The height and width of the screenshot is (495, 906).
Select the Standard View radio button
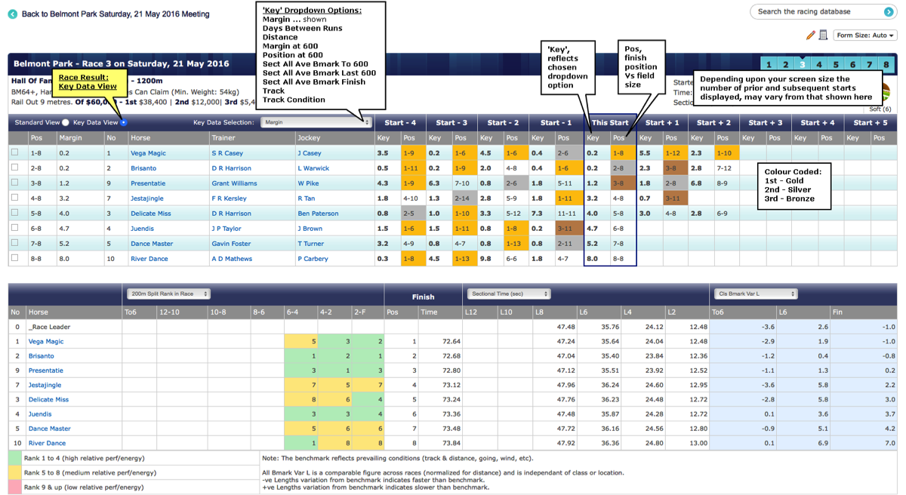(x=66, y=122)
